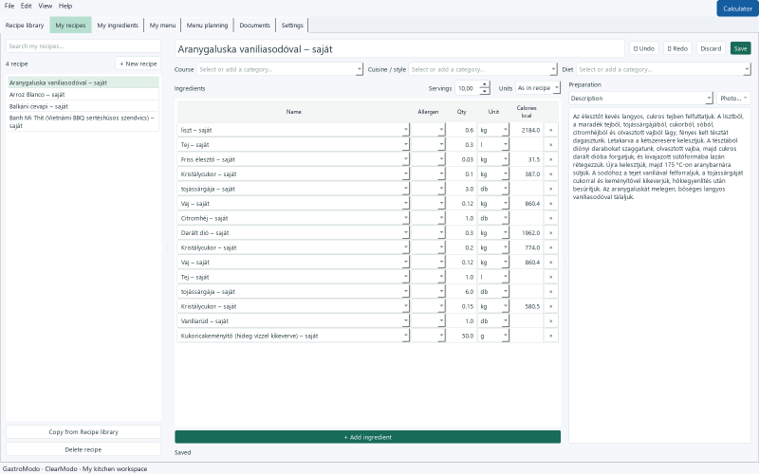Remove the Kukoricakeményítő ingredient row
The width and height of the screenshot is (759, 474).
(x=550, y=336)
